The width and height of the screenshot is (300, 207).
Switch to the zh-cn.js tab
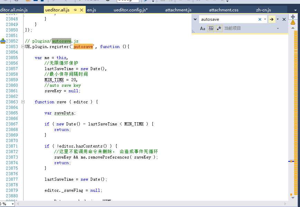[263, 10]
